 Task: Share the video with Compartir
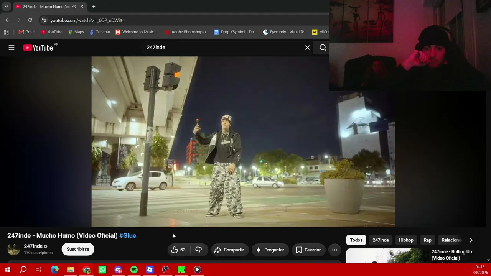229,250
